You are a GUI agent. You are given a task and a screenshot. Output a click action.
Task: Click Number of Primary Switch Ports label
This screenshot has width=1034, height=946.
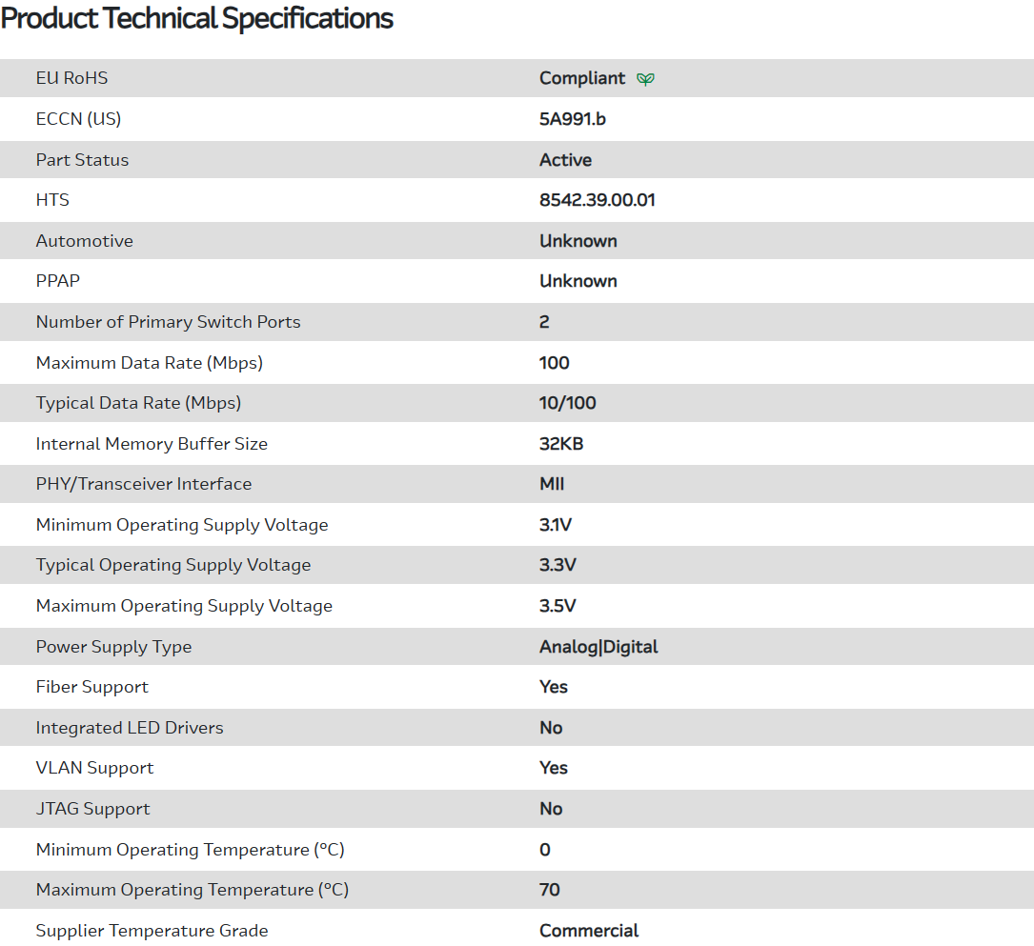tap(168, 322)
